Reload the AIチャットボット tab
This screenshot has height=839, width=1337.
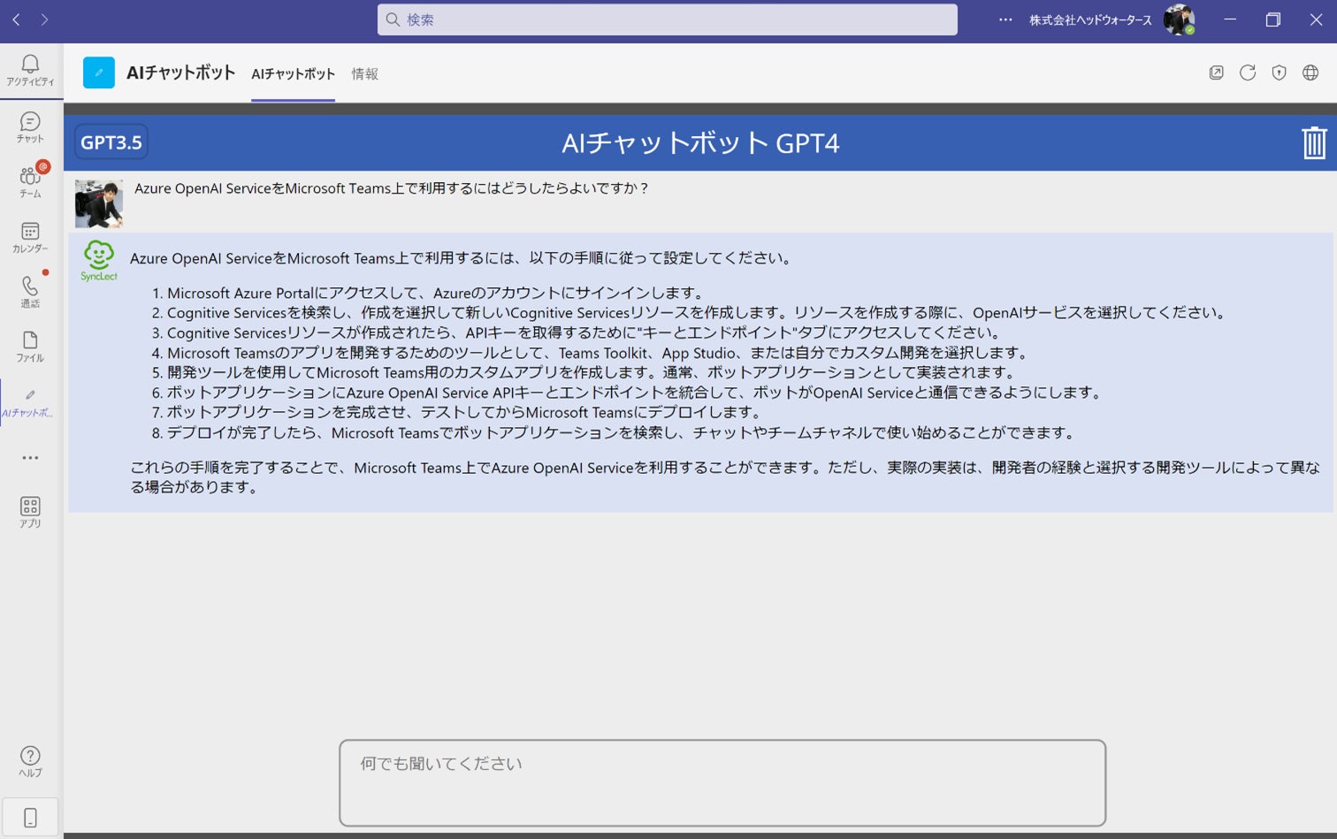[x=1248, y=73]
